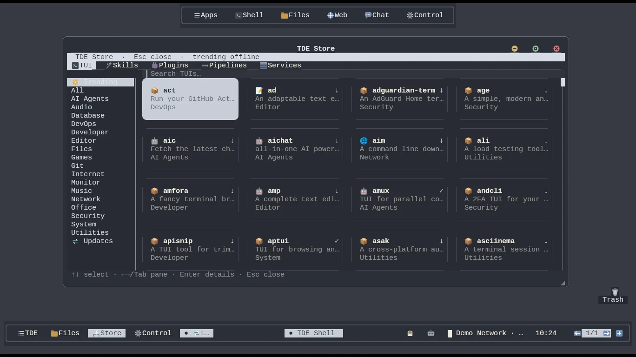Image resolution: width=636 pixels, height=357 pixels.
Task: Click the robot icon on the aic card
Action: pos(155,141)
